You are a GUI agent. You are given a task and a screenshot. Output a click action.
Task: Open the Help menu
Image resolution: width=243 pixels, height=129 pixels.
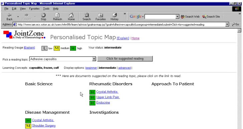[x=56, y=9]
